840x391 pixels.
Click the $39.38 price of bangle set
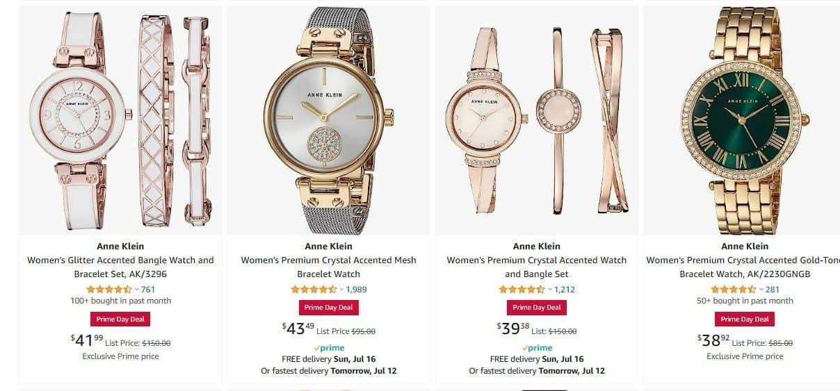pos(513,328)
